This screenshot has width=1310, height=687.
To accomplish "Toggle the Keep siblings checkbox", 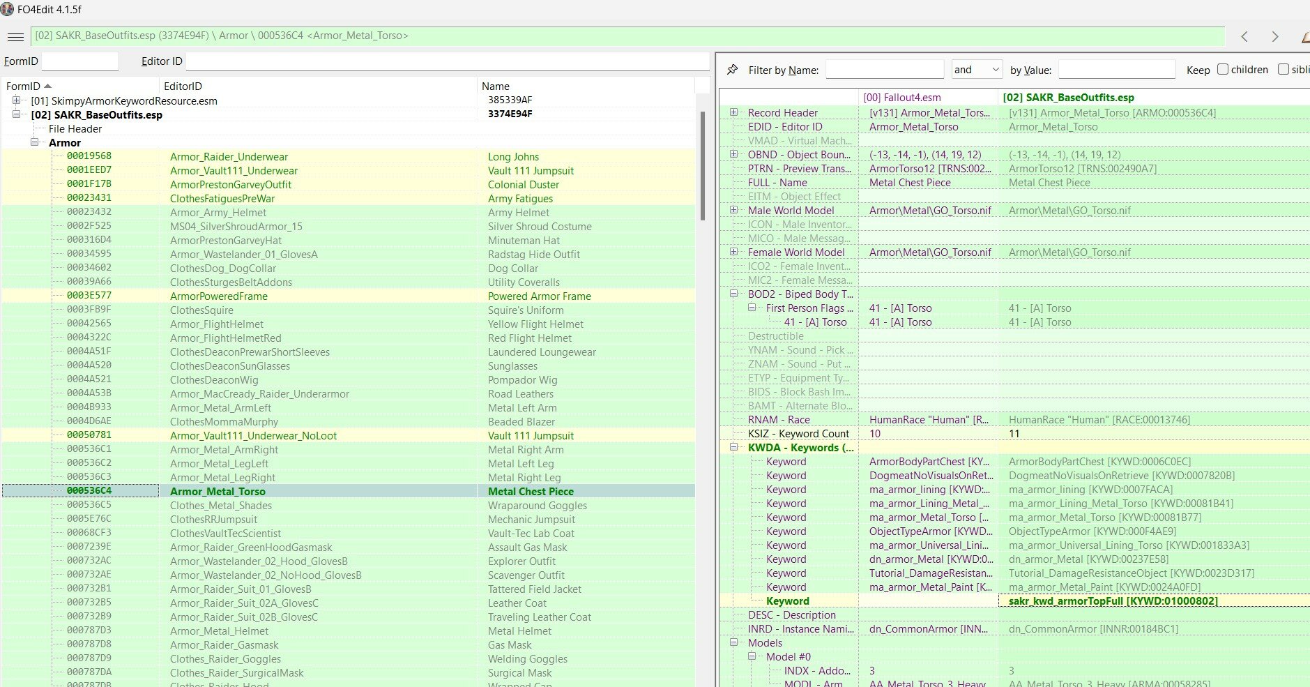I will pyautogui.click(x=1284, y=69).
